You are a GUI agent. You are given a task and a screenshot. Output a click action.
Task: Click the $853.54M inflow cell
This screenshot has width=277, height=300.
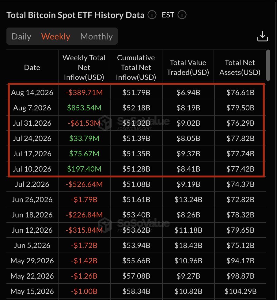pyautogui.click(x=84, y=108)
